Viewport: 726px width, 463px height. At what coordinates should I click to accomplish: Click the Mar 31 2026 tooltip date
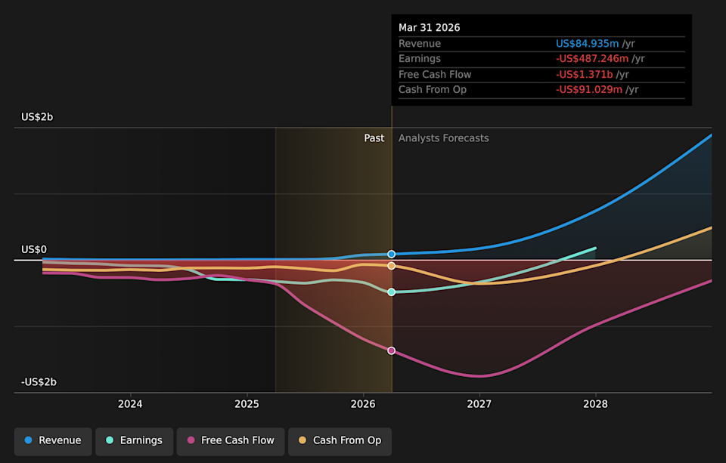tap(430, 28)
